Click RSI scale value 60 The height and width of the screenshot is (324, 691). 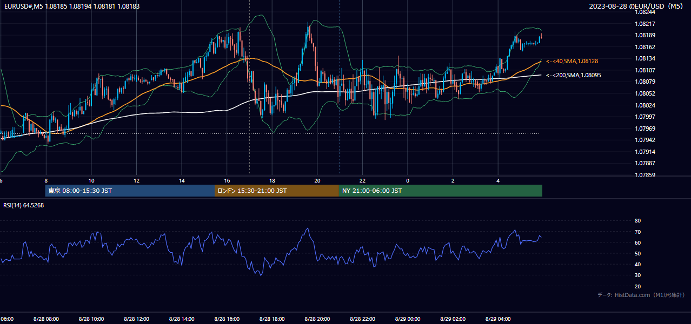click(637, 243)
